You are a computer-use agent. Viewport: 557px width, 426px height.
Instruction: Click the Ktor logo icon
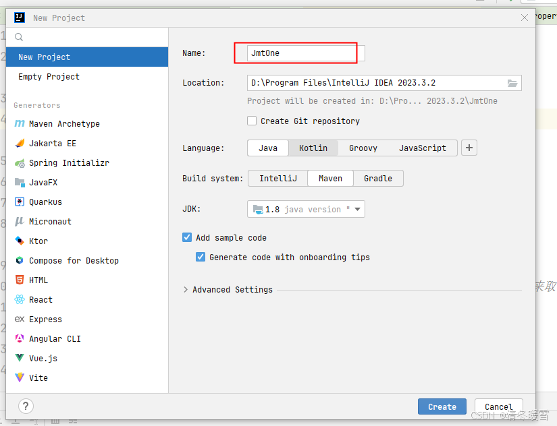click(20, 241)
